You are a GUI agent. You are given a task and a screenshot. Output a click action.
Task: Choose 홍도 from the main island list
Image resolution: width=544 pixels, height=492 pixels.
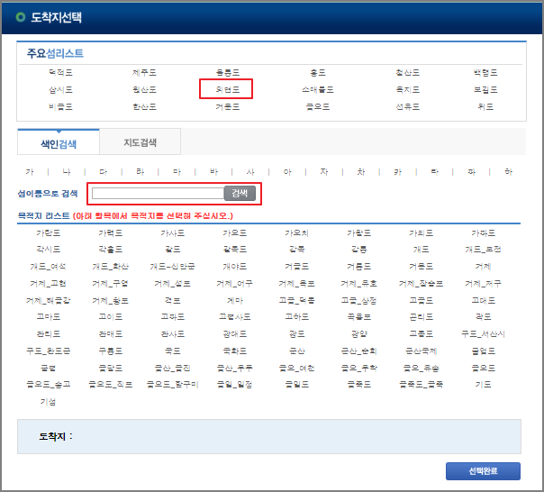(x=318, y=73)
